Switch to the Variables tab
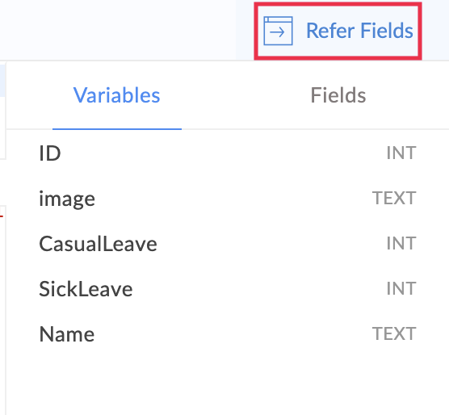 click(x=117, y=95)
